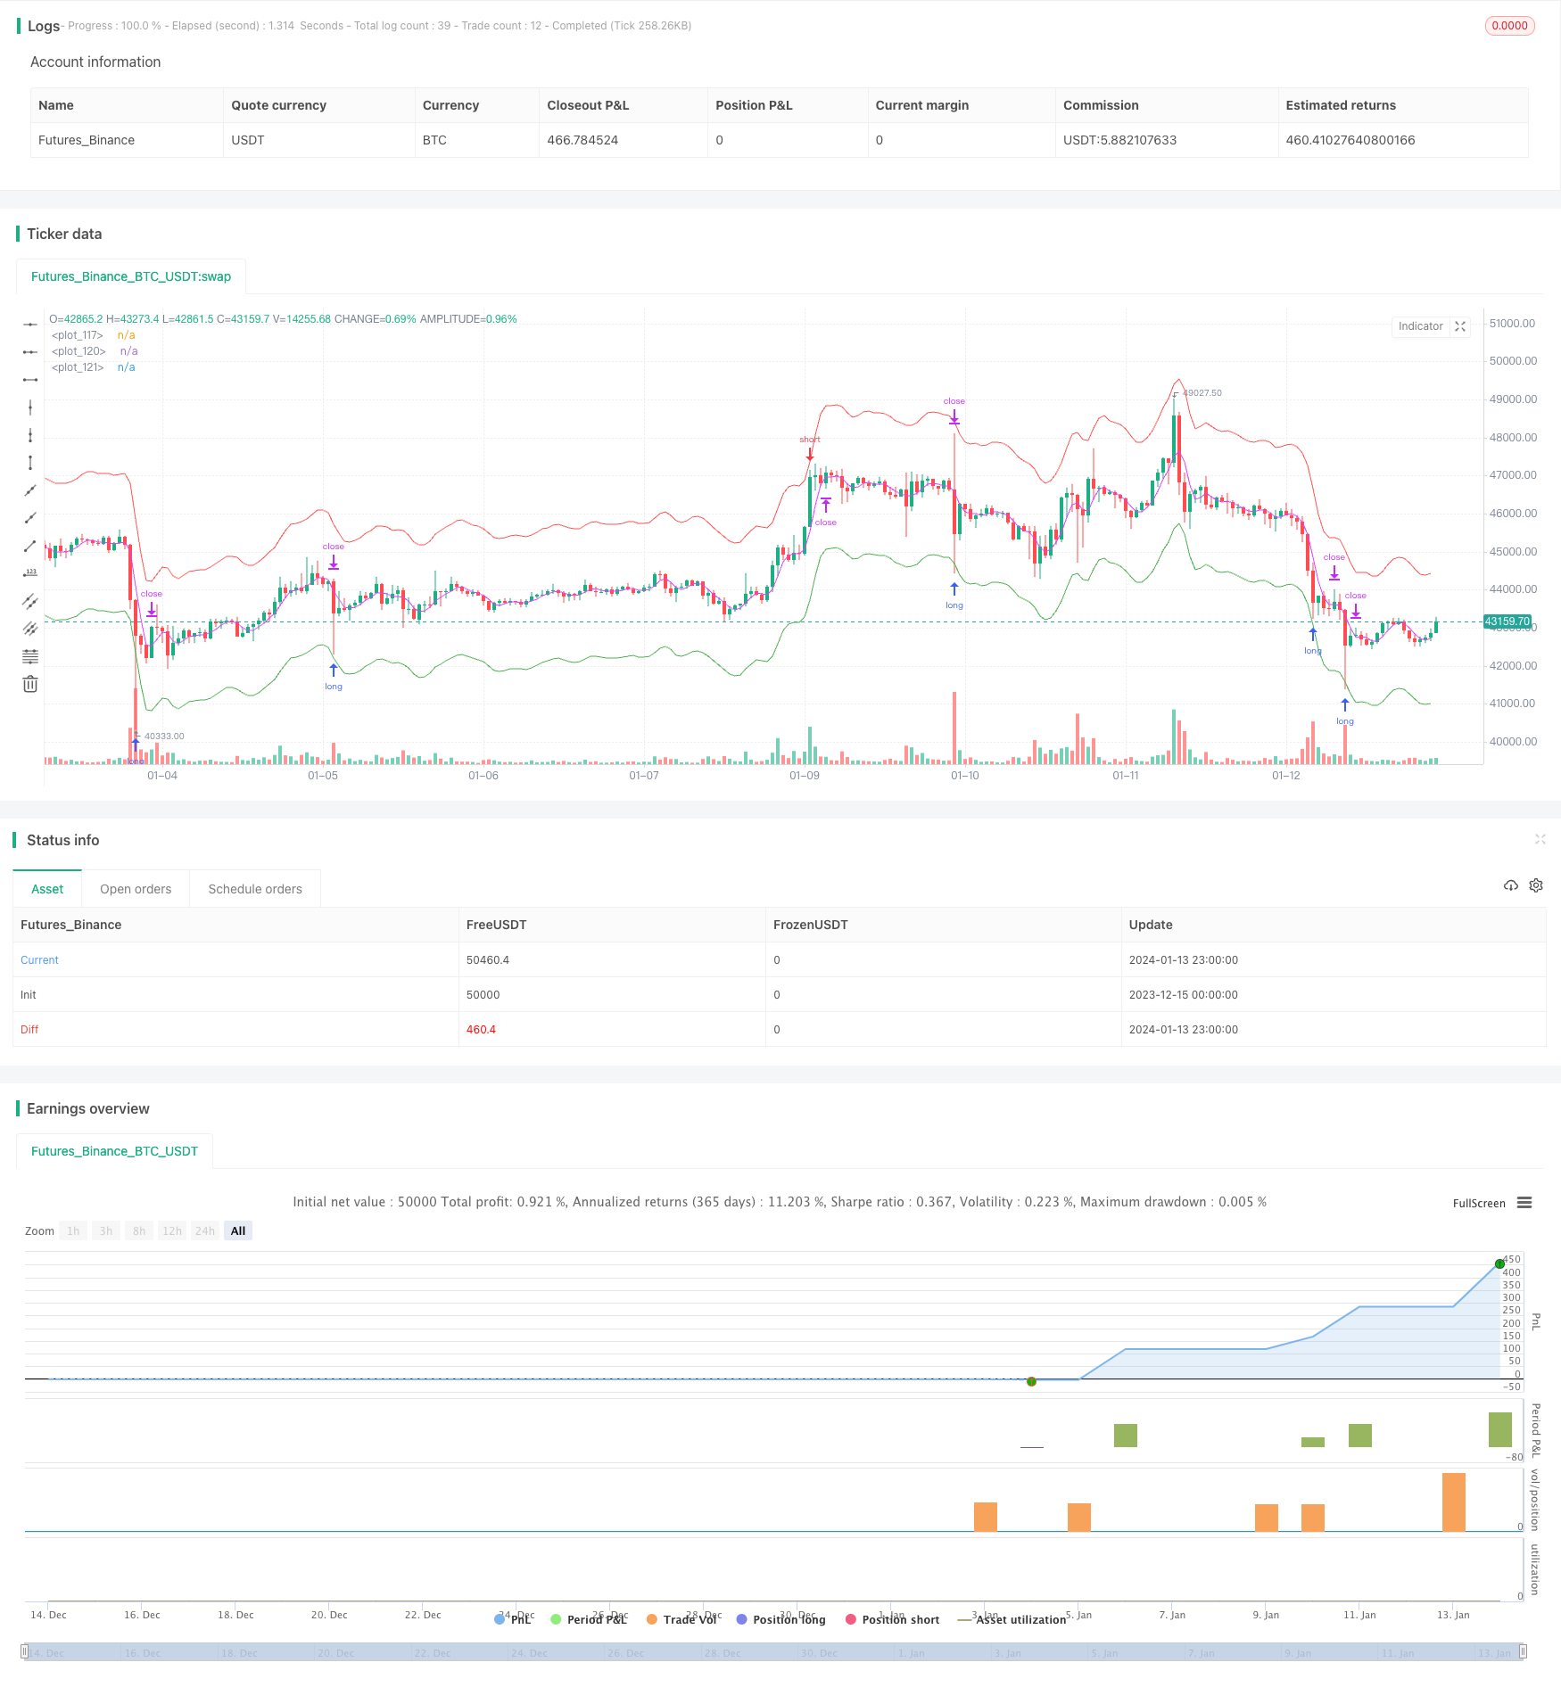Click the plot_117 legend entry

tap(93, 335)
